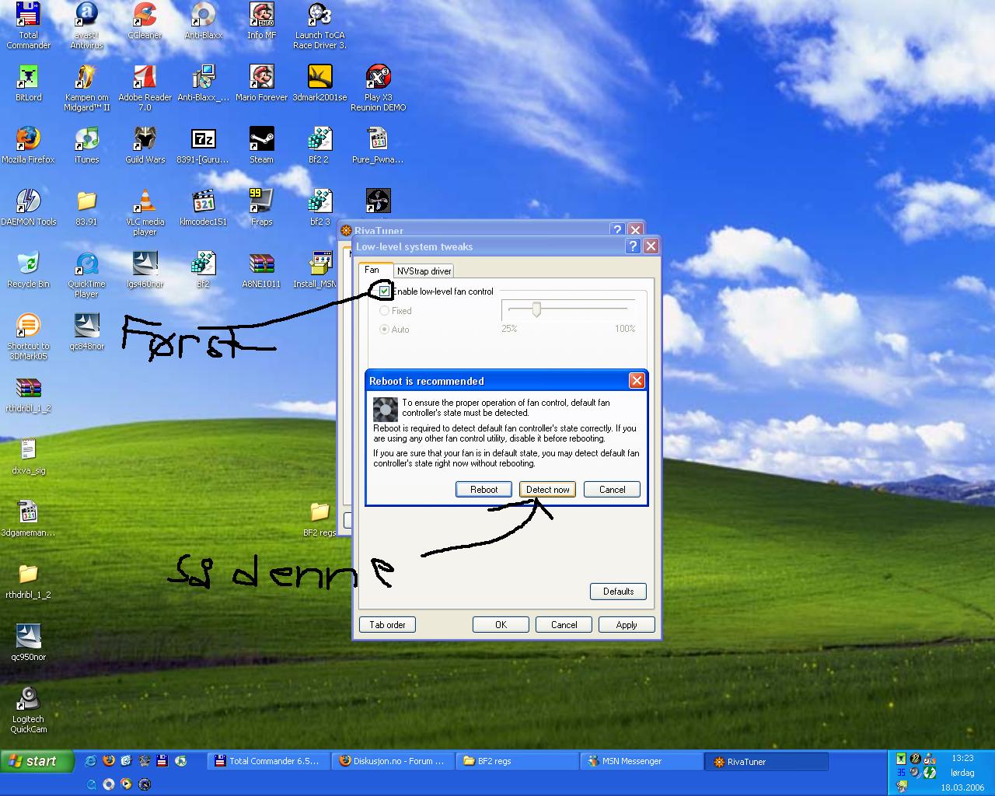
Task: Select the 83.91 folder icon
Action: (x=86, y=208)
